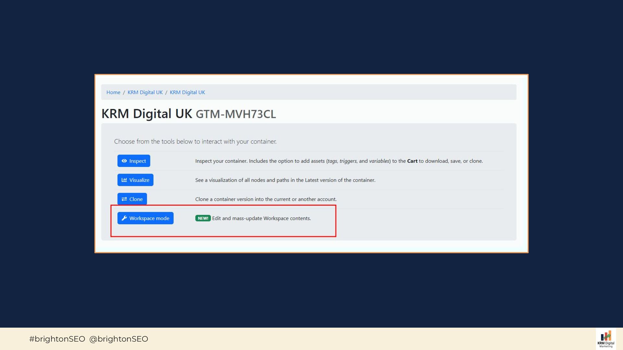This screenshot has height=350, width=623.
Task: Open the last KRM Digital UK breadcrumb
Action: (187, 92)
